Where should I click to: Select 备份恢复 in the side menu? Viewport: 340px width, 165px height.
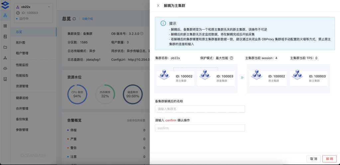33,119
